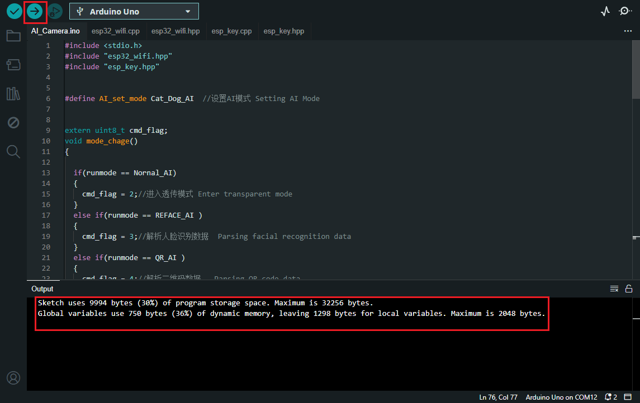Image resolution: width=640 pixels, height=403 pixels.
Task: Click line number 6 in the gutter
Action: tap(48, 99)
